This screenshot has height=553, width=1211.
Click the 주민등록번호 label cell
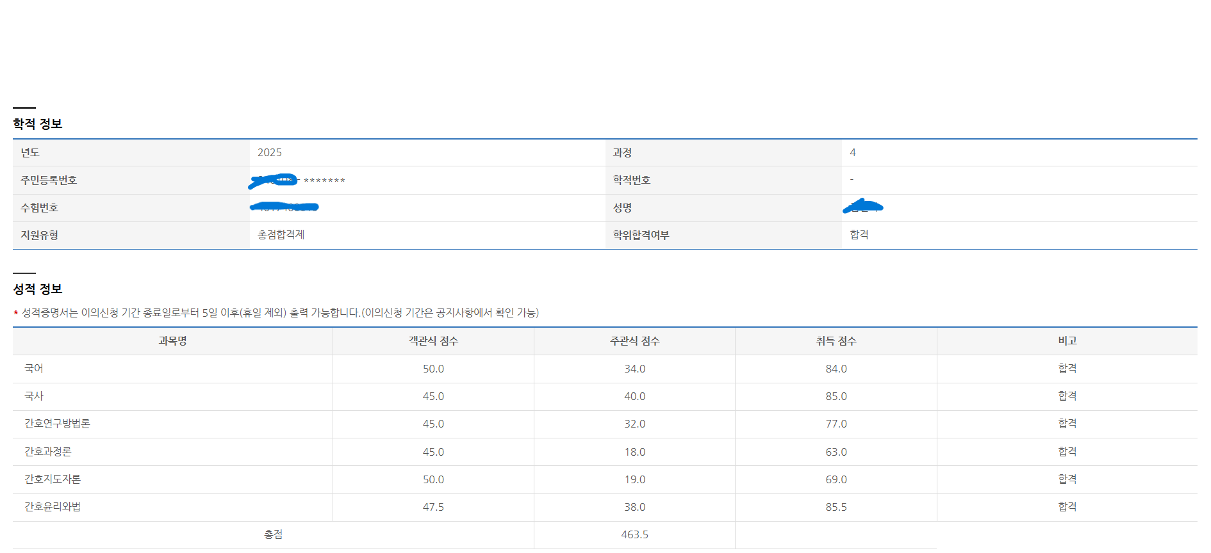click(x=49, y=180)
